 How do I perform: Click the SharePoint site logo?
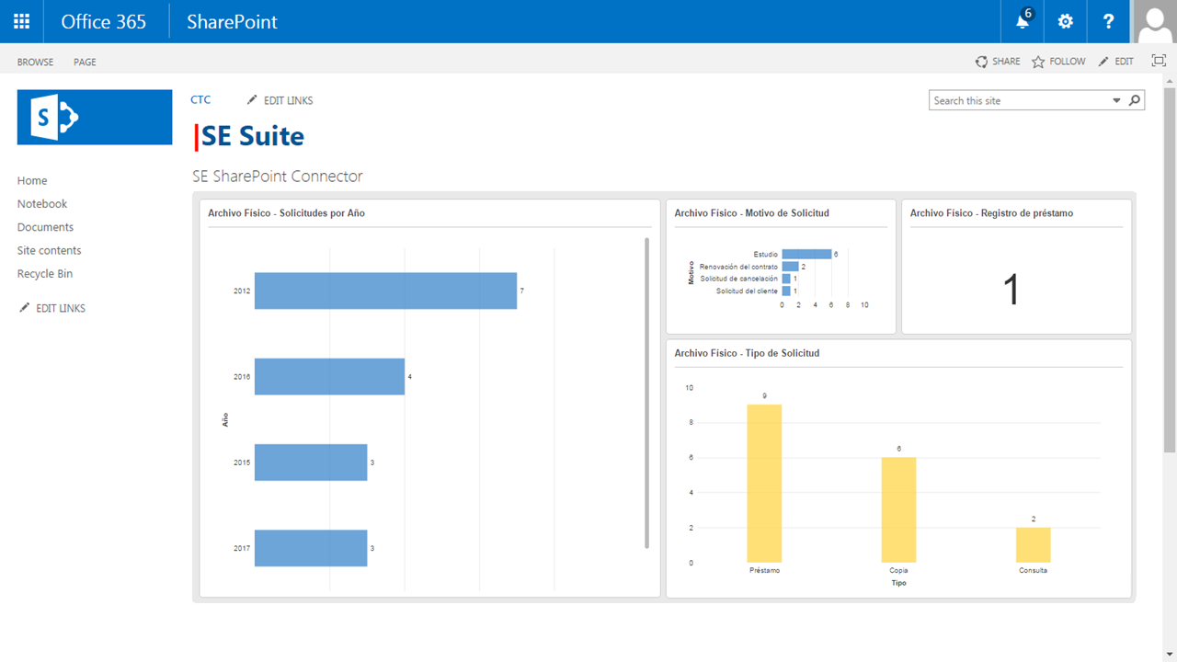[95, 117]
